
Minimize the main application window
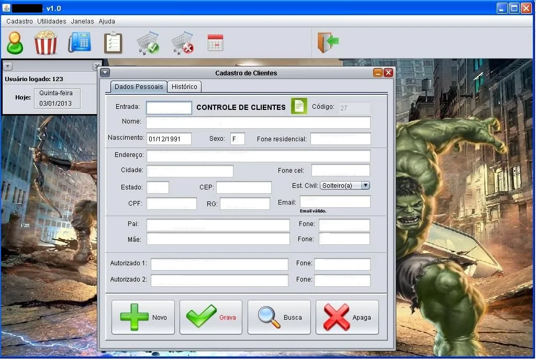click(501, 8)
